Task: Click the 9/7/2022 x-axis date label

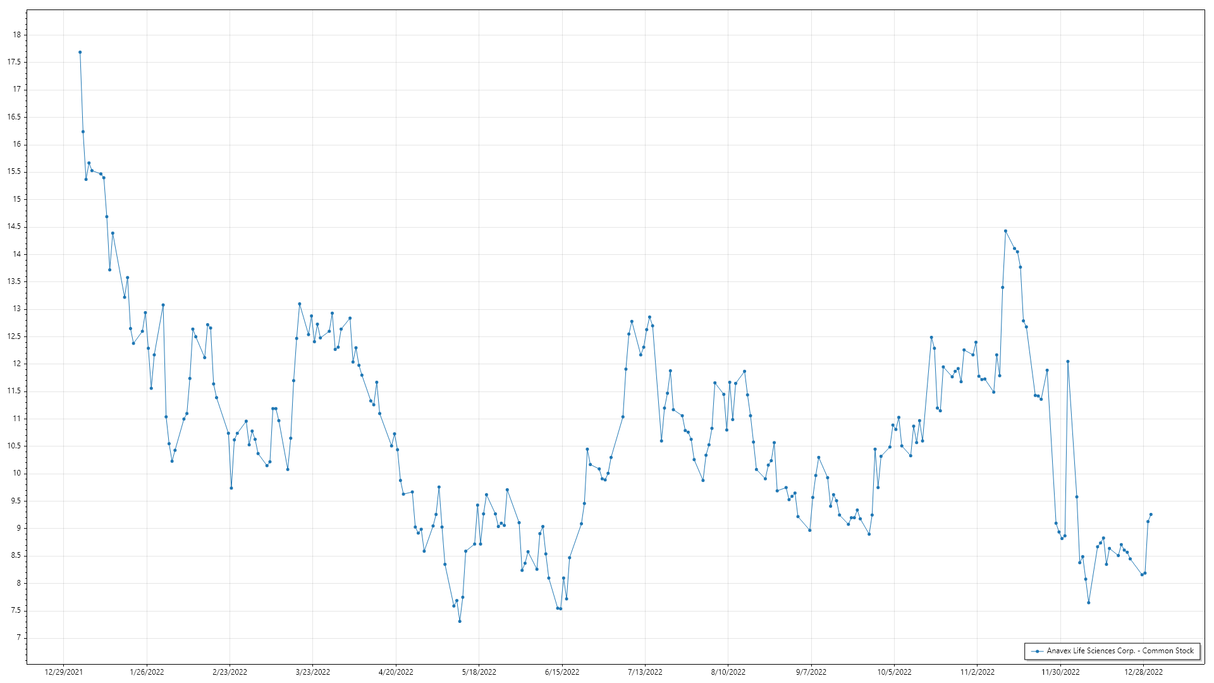Action: (x=811, y=672)
